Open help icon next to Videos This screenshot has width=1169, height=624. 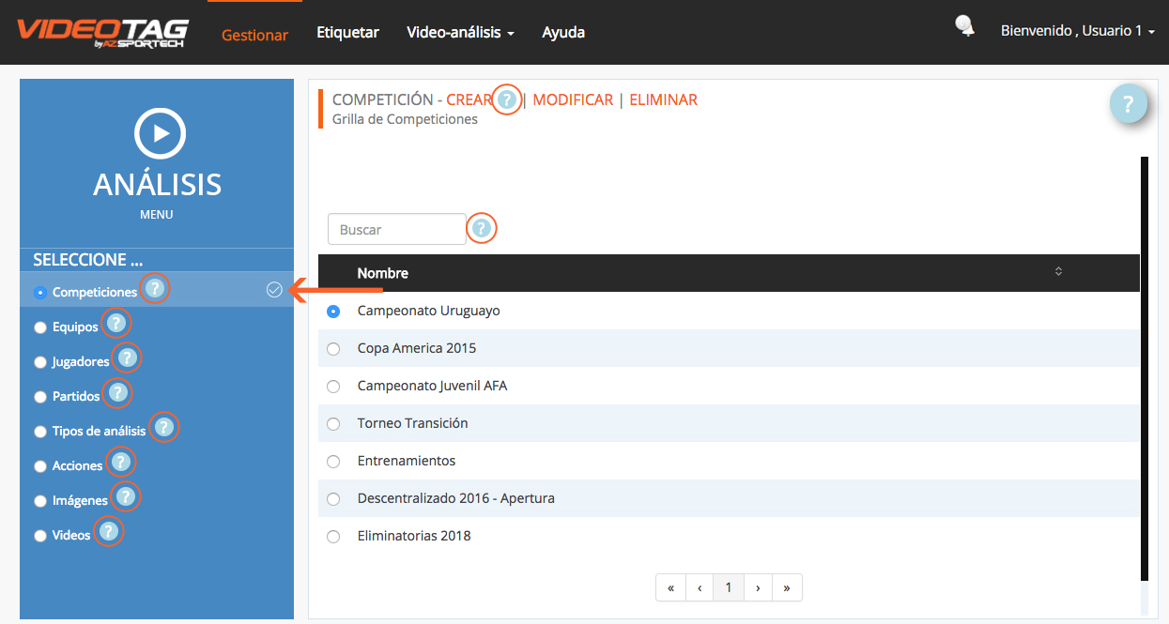(109, 532)
